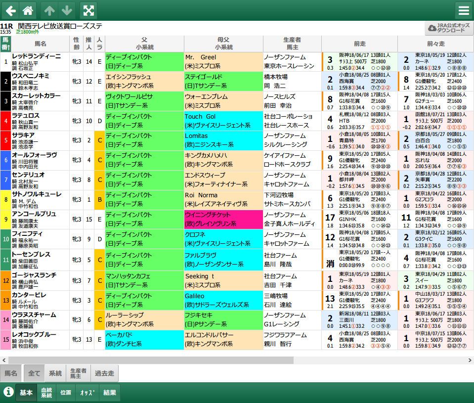Image resolution: width=474 pixels, height=403 pixels.
Task: Select horse ゴージャスランチ
Action: point(34,275)
